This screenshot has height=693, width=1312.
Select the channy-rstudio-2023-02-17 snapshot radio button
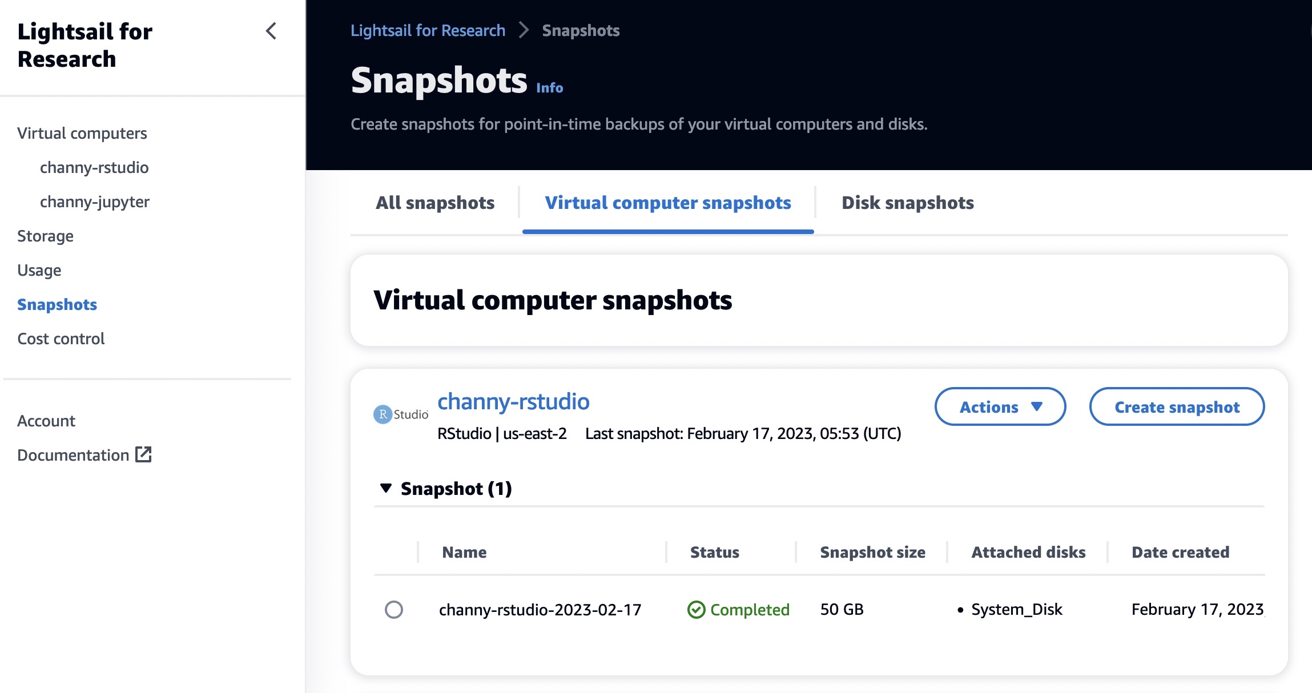point(394,610)
